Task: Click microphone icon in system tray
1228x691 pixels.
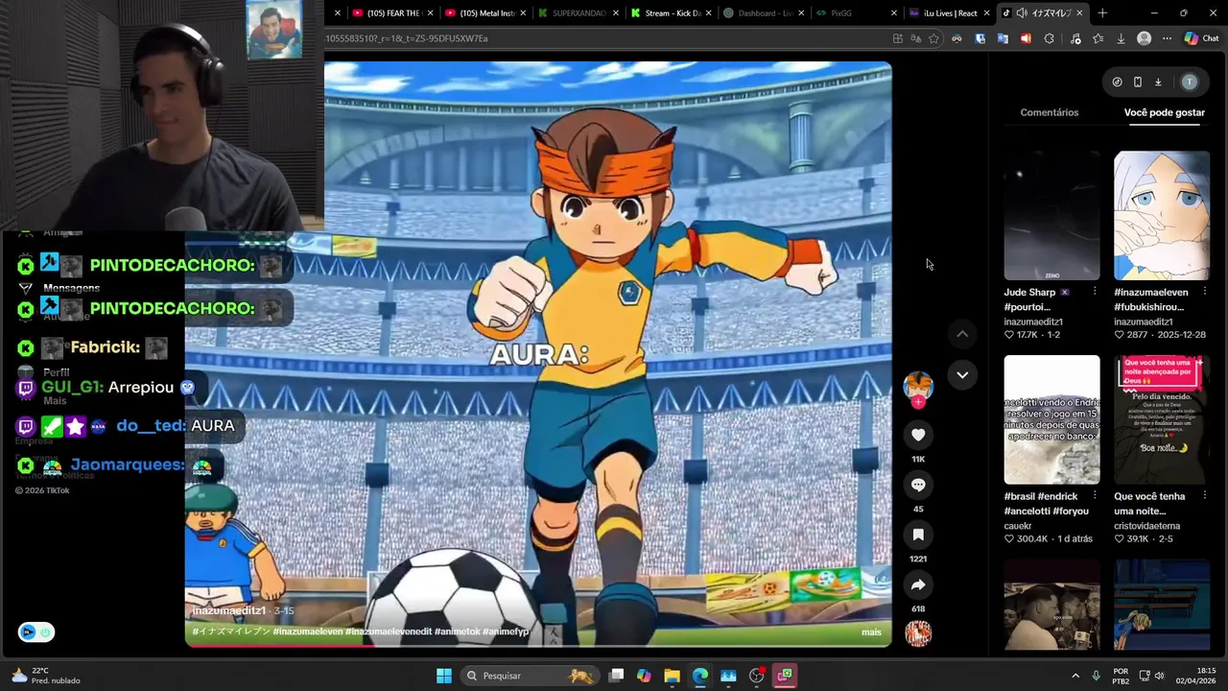Action: pos(1097,676)
